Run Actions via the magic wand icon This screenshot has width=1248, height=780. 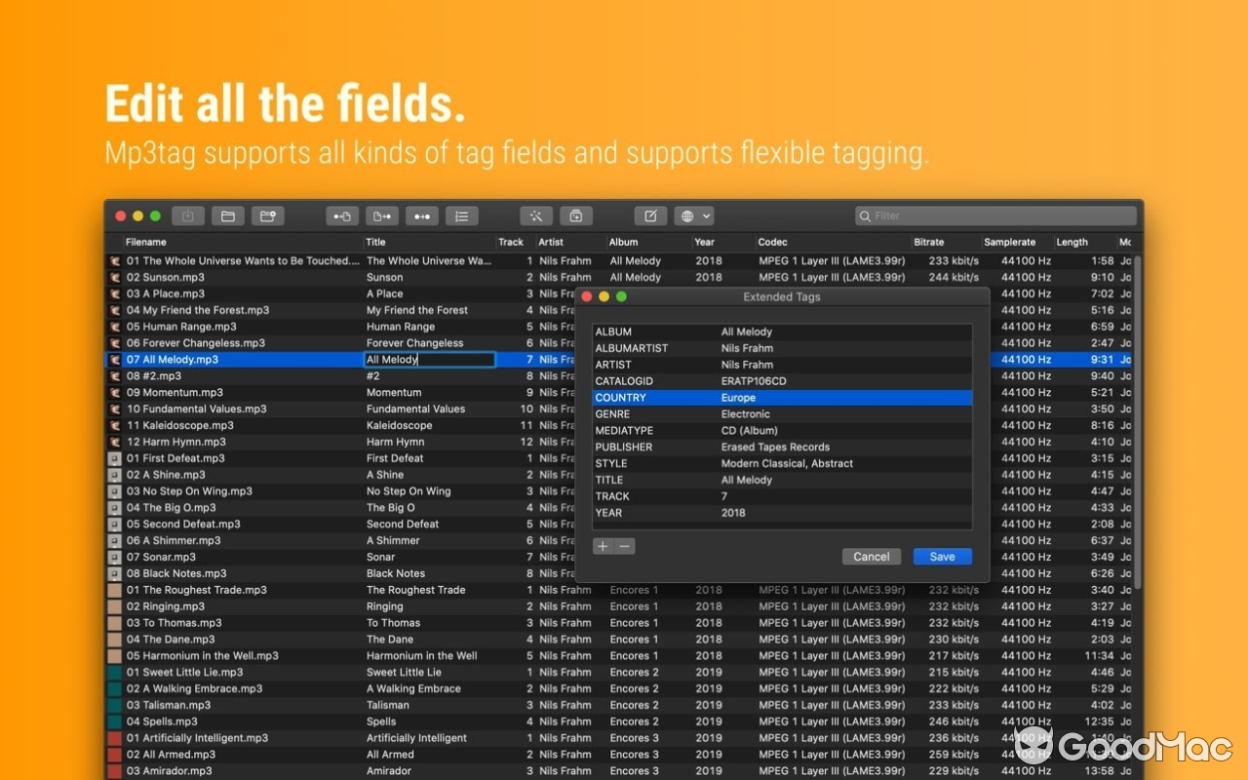(x=535, y=215)
